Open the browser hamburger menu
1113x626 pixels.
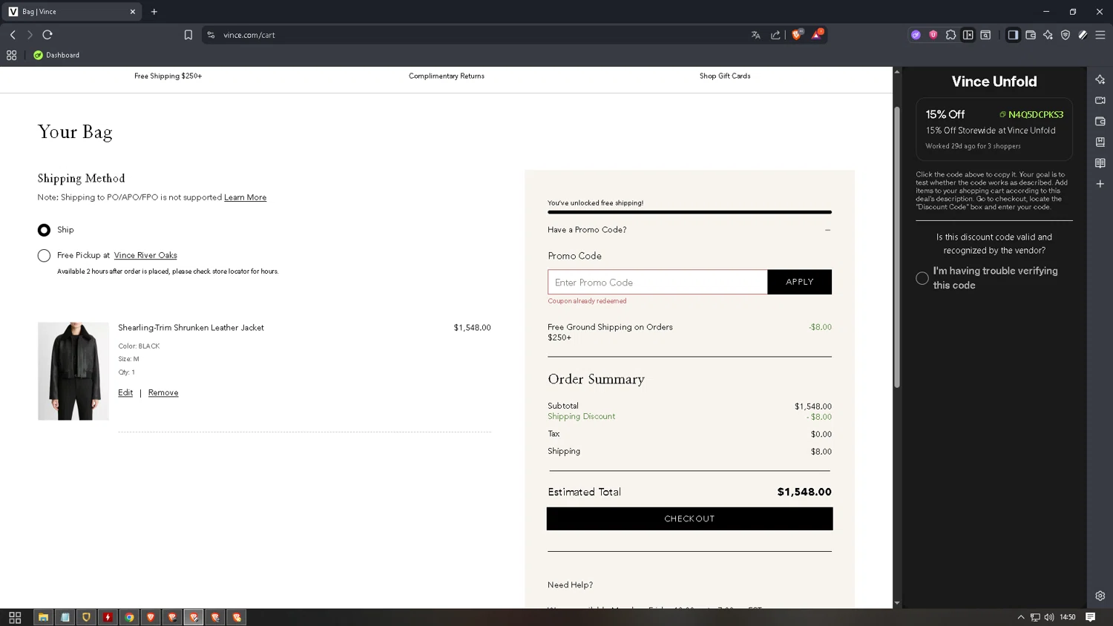(1100, 35)
